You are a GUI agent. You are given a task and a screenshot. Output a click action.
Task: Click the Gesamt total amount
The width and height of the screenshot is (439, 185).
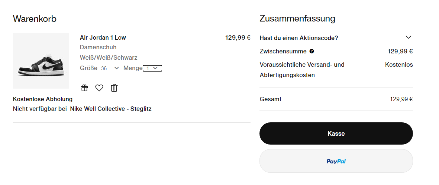point(401,99)
